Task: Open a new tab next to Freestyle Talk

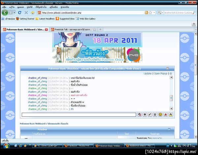Action: pyautogui.click(x=100, y=29)
